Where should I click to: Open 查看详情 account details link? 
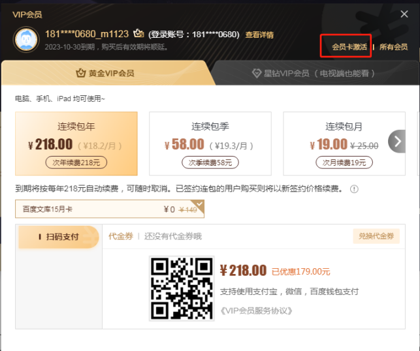coord(259,35)
